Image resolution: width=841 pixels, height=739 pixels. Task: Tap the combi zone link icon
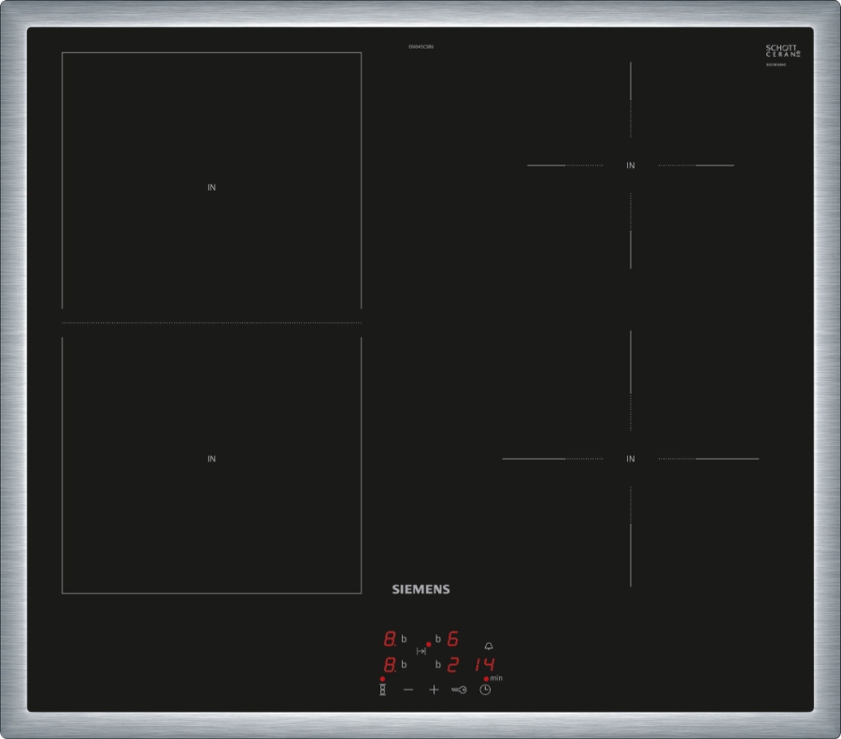382,689
